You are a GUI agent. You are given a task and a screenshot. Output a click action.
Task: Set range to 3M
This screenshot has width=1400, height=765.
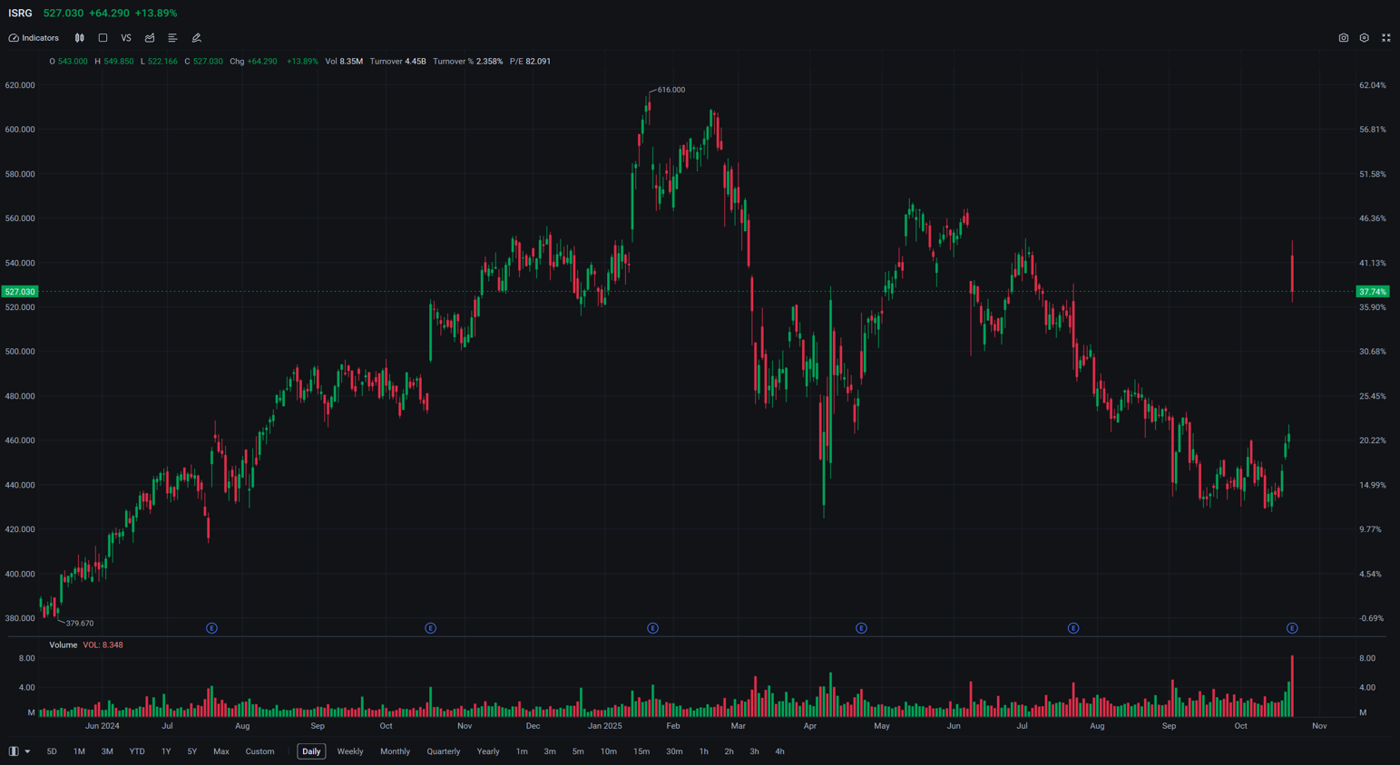pos(107,751)
